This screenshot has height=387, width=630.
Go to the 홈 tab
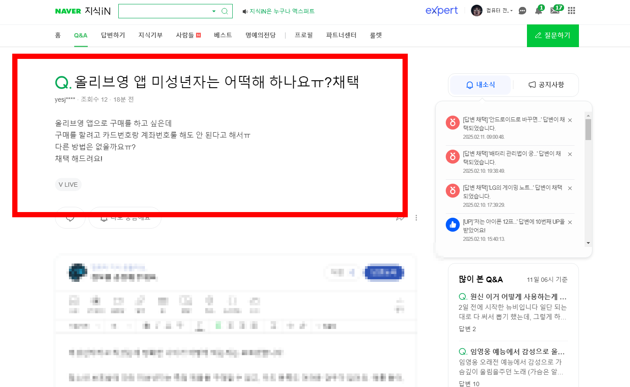click(58, 35)
